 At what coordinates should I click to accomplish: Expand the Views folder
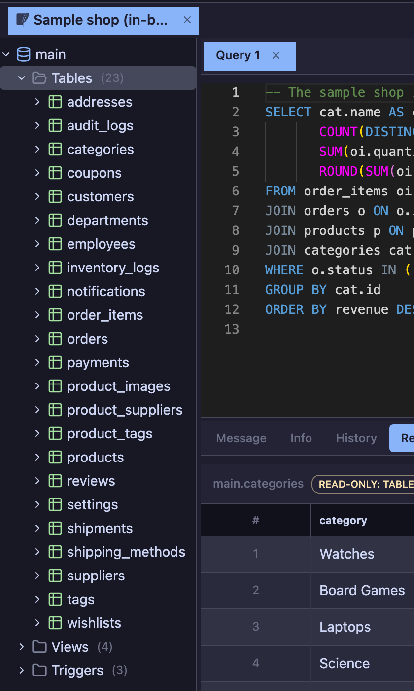[22, 647]
